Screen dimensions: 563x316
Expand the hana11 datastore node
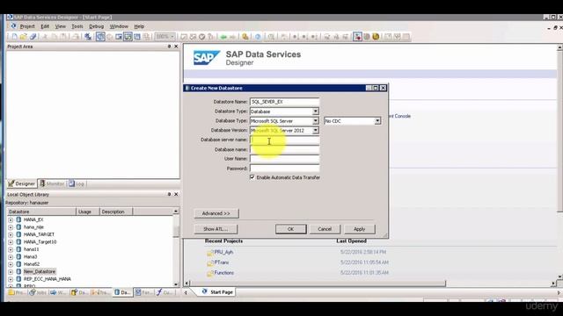coord(11,249)
